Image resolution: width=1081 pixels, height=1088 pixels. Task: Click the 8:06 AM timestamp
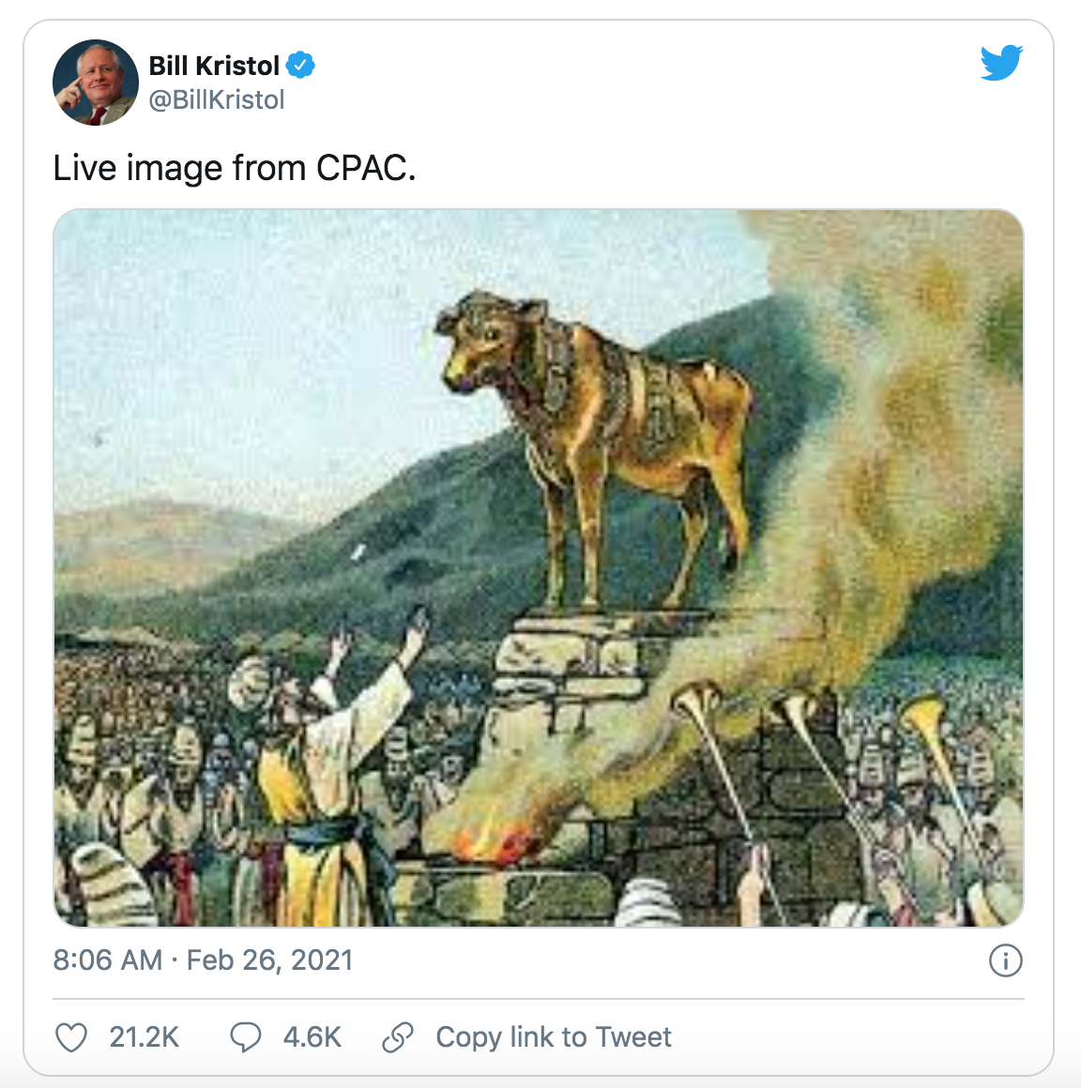pyautogui.click(x=106, y=960)
